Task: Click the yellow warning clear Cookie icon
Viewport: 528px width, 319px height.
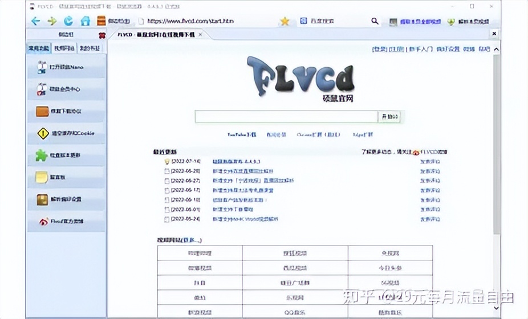Action: [x=43, y=133]
